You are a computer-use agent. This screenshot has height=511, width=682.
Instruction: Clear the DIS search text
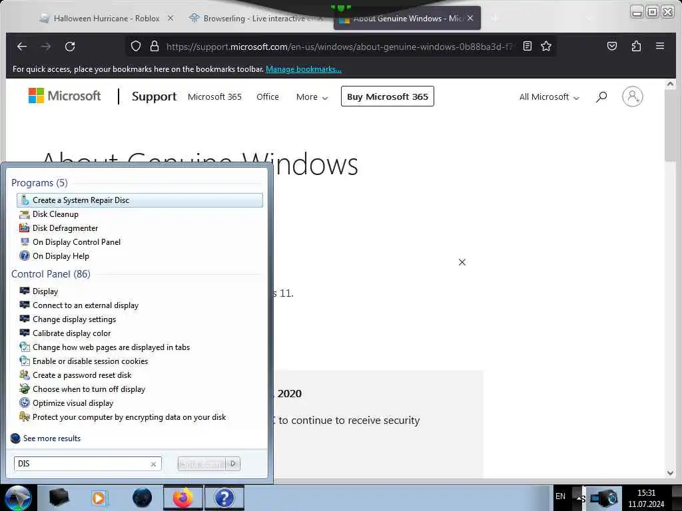point(153,464)
